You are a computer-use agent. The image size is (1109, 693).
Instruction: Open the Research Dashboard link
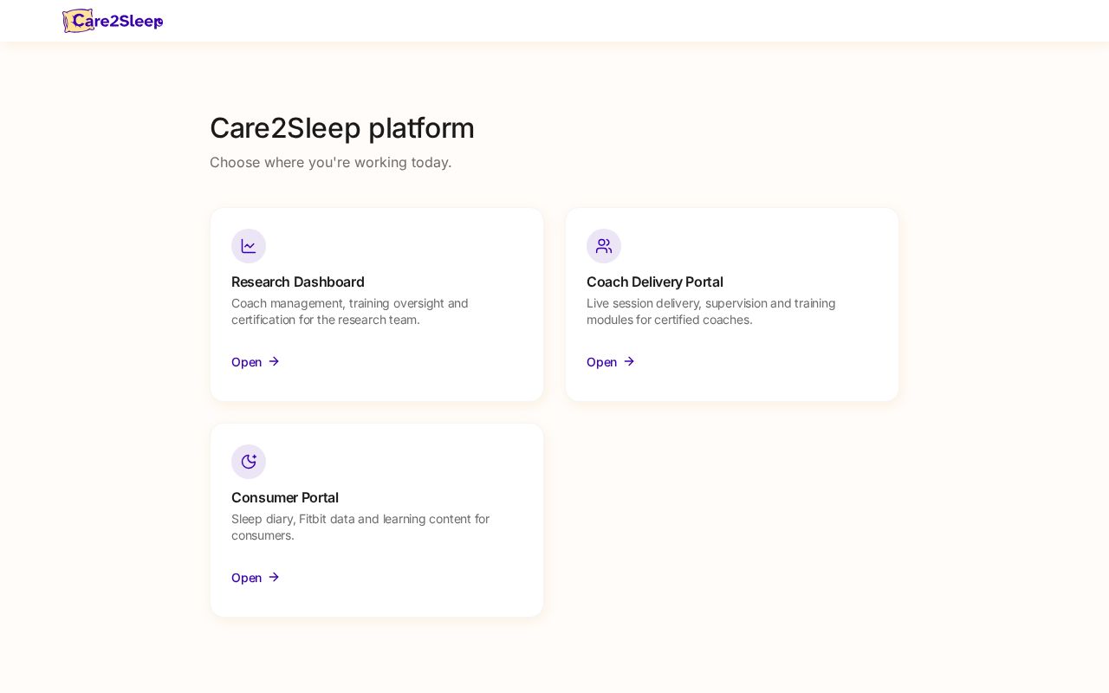point(256,362)
